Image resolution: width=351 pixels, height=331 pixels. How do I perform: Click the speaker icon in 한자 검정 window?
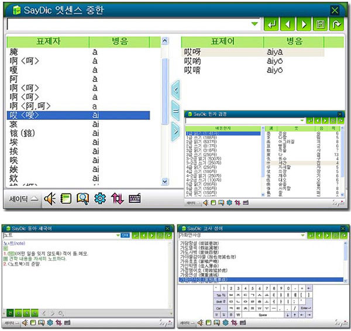205,203
